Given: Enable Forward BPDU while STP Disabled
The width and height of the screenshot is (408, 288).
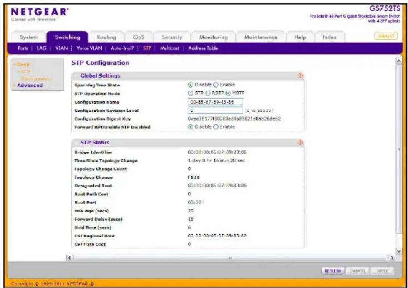Looking at the screenshot, I should pos(216,127).
